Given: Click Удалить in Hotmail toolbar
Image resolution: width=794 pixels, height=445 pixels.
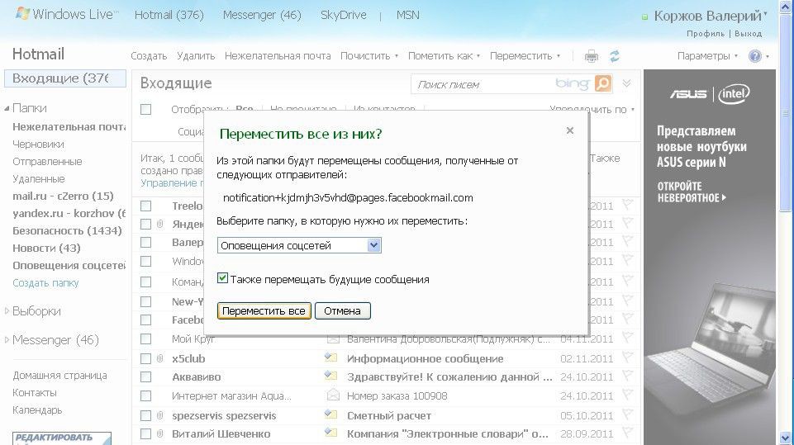Looking at the screenshot, I should (196, 56).
